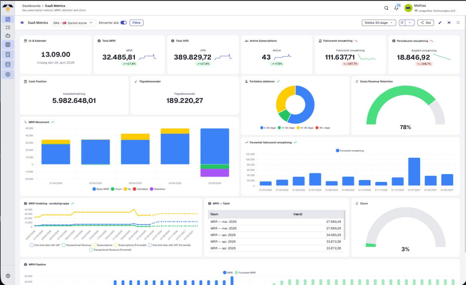
Task: Open the notifications bell with 73 badge
Action: click(x=396, y=8)
